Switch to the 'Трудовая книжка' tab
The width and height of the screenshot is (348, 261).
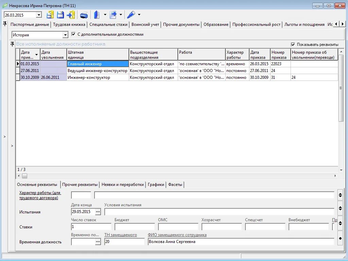(69, 24)
